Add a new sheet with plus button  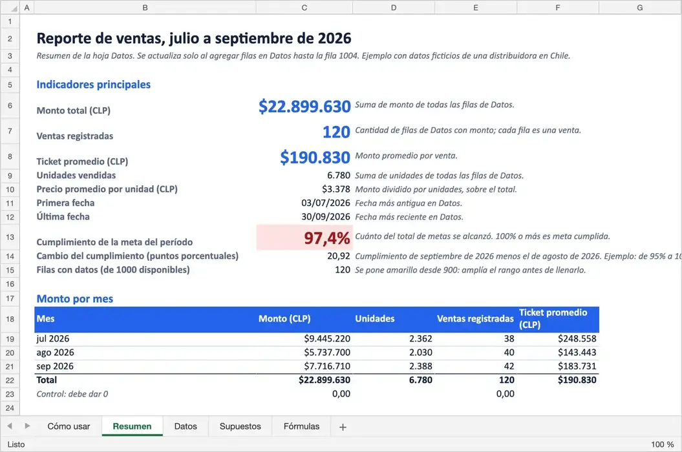coord(343,427)
